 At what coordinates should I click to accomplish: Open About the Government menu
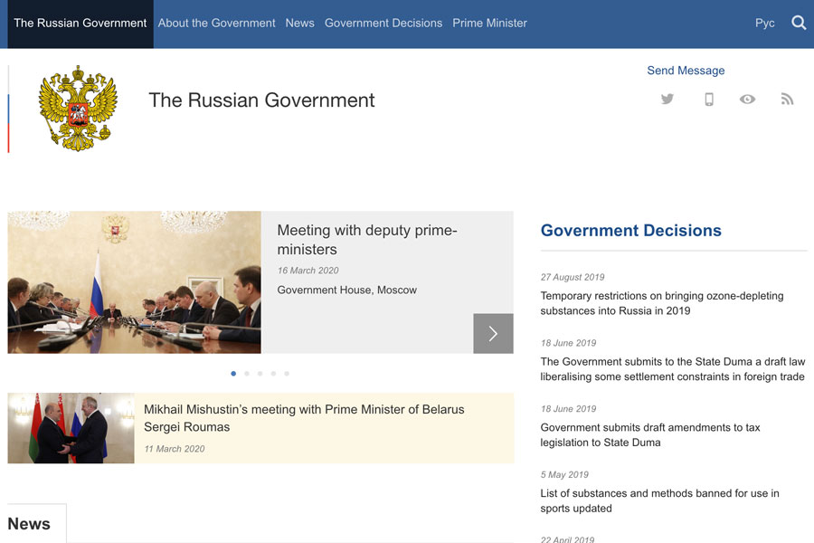(216, 24)
